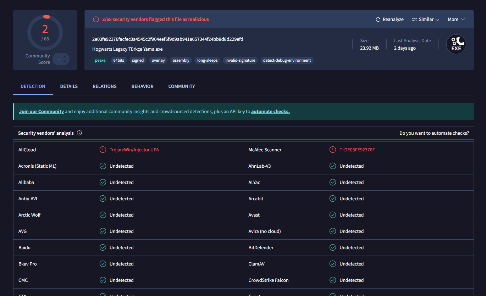Screen dimensions: 486x296
Task: Click the Undetected result for ClamAV
Action: [352, 264]
